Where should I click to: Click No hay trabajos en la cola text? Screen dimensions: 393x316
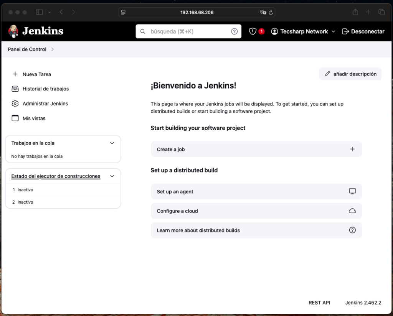click(37, 156)
